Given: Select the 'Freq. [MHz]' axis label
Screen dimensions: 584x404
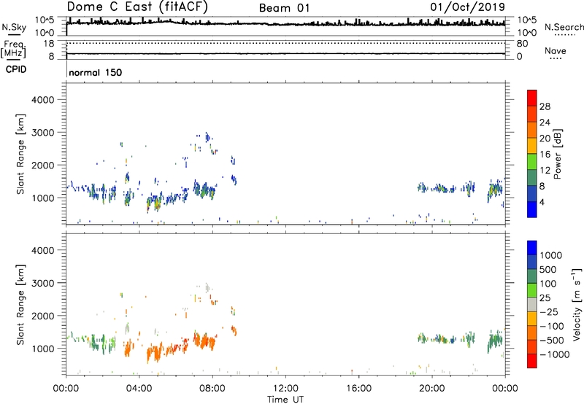Looking at the screenshot, I should [14, 49].
